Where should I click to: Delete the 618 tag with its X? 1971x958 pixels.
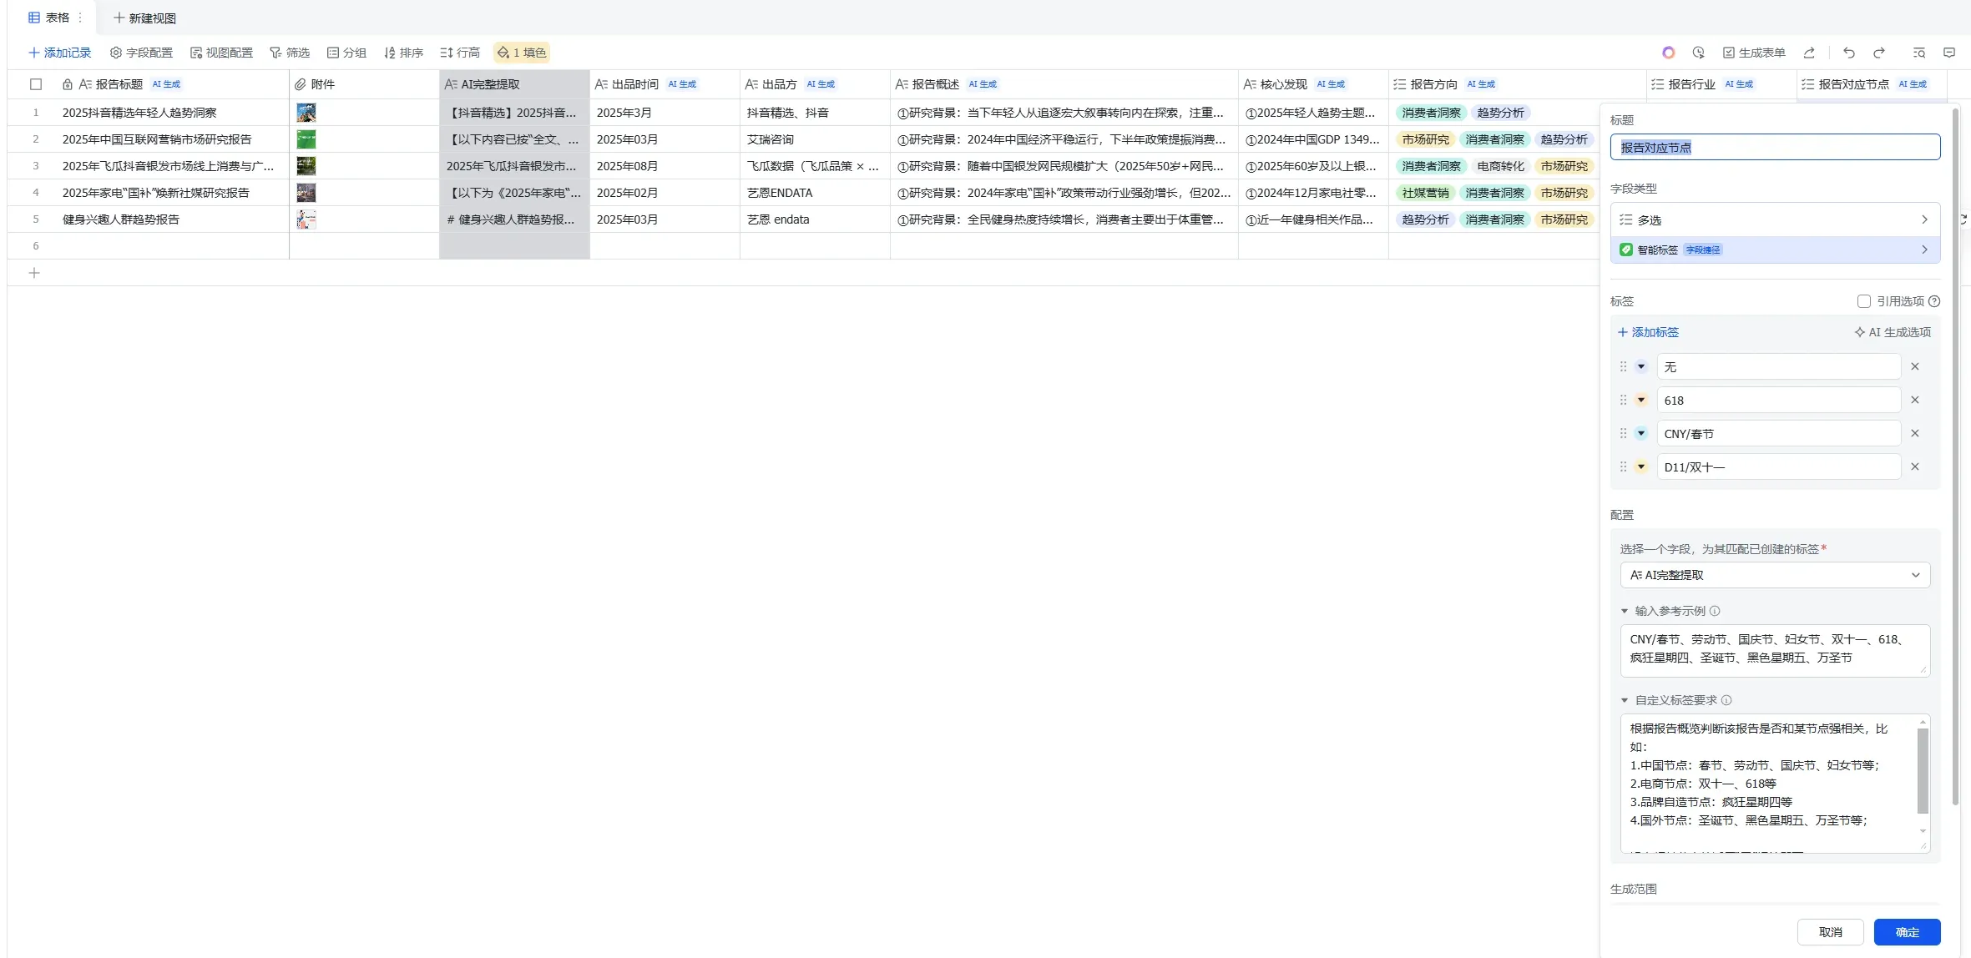click(1914, 400)
